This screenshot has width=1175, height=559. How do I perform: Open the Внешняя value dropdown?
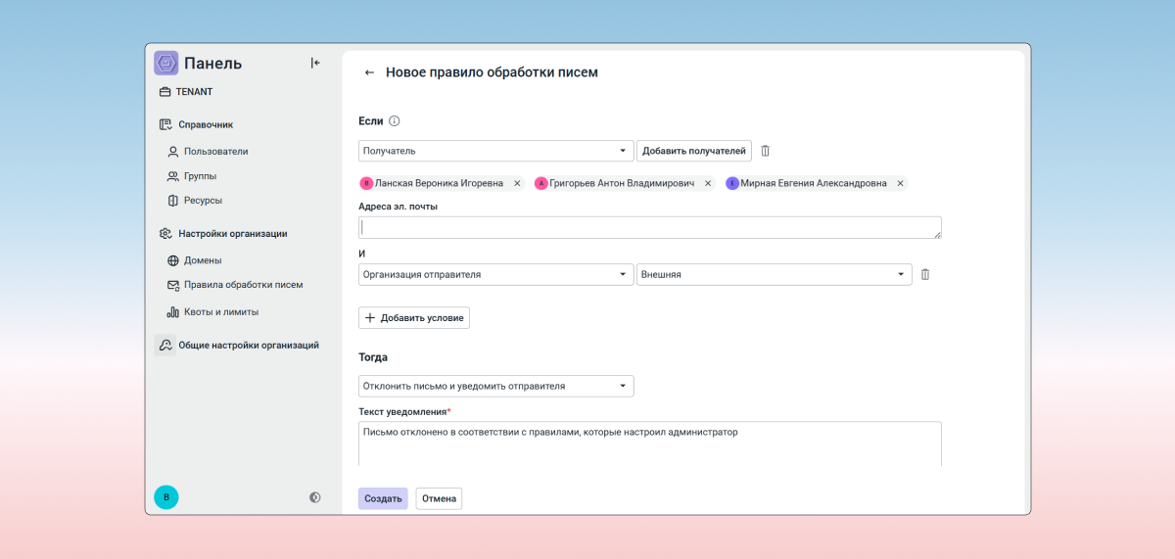(x=774, y=275)
